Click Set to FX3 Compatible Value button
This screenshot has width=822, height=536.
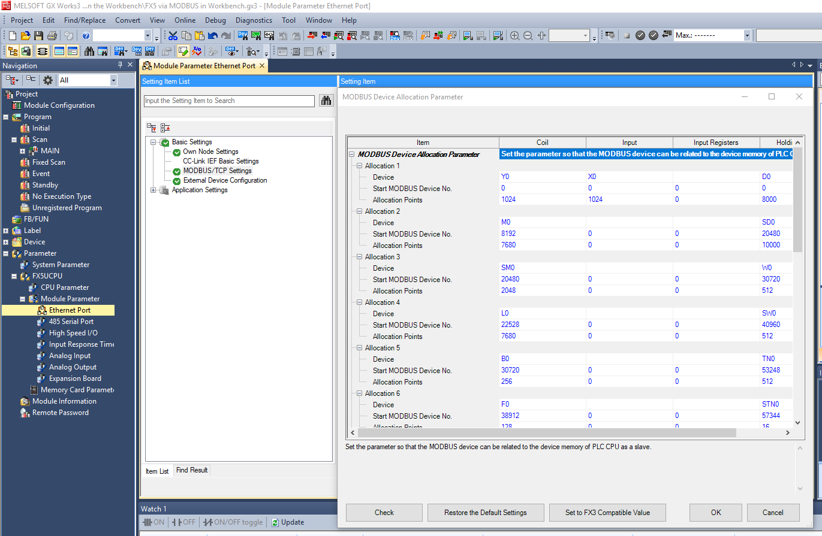[x=607, y=513]
